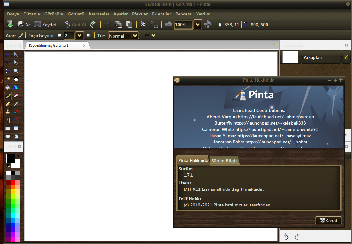This screenshot has width=352, height=244.
Task: Open the zoom percentage dropdown
Action: (197, 25)
